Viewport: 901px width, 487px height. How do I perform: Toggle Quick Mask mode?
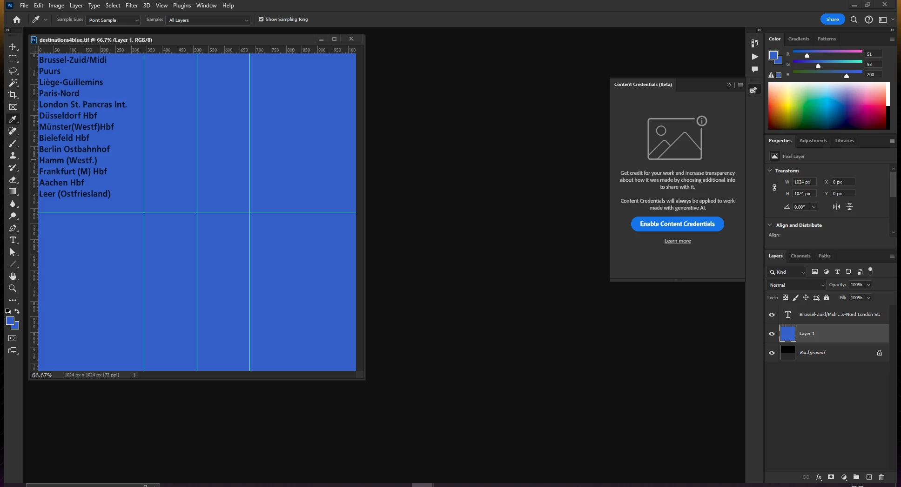pos(13,338)
